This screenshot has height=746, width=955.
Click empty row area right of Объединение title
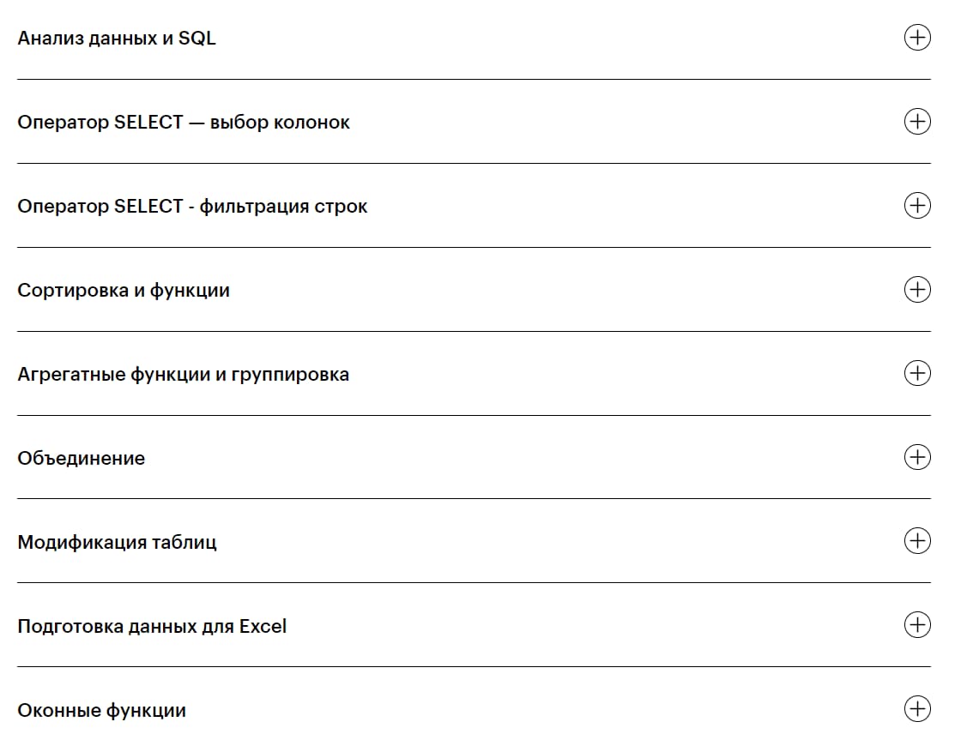[x=515, y=458]
